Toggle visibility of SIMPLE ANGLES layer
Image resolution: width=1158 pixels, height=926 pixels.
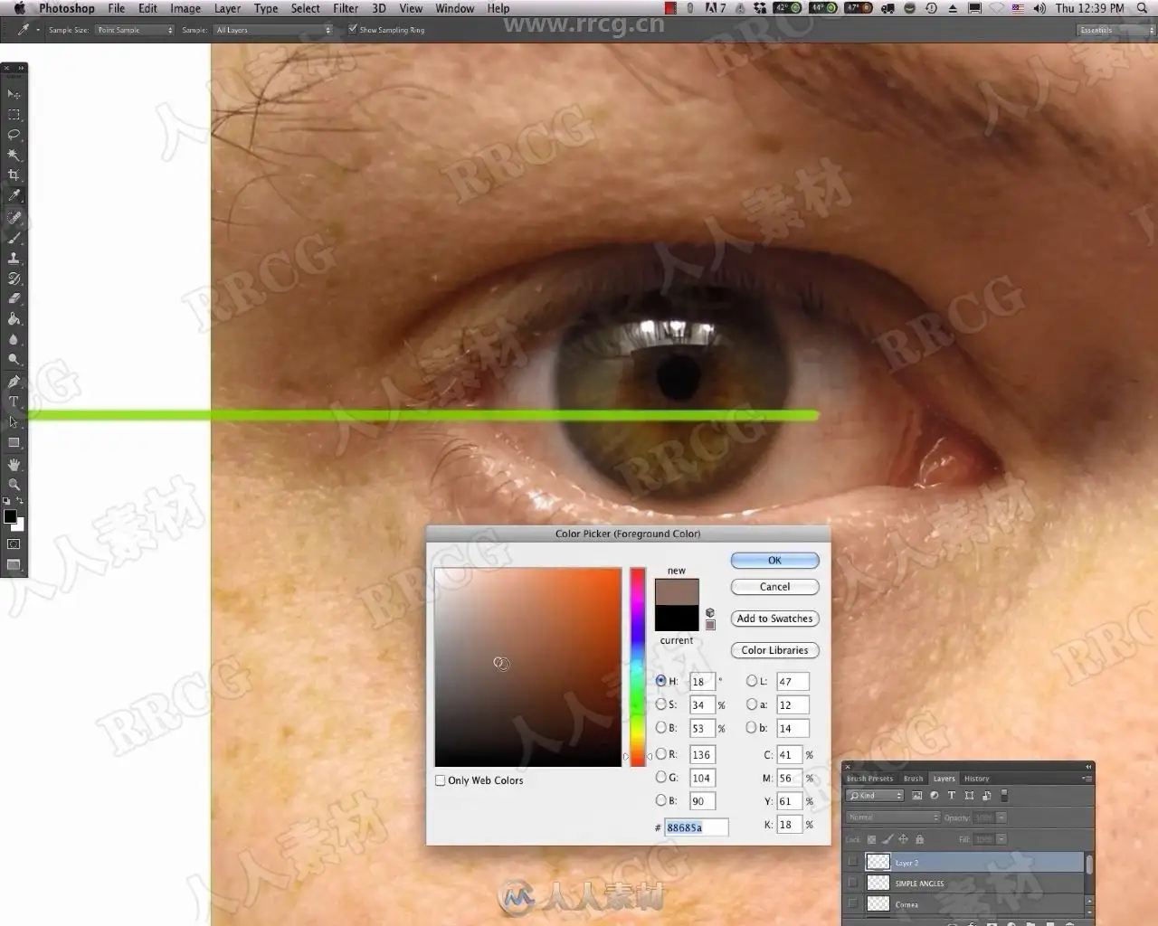852,883
